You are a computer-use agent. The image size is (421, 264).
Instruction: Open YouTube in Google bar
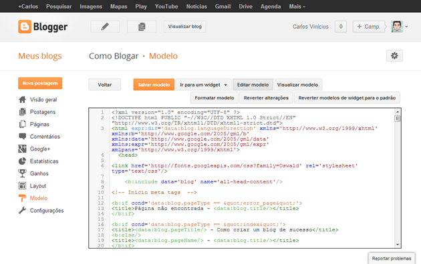[166, 7]
